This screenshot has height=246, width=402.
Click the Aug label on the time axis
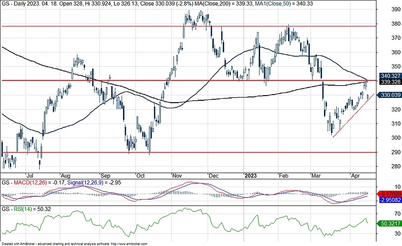tap(65, 176)
